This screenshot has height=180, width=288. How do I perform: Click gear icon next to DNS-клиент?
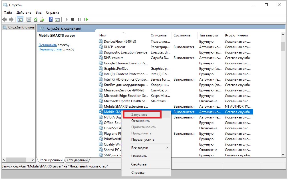[101, 58]
